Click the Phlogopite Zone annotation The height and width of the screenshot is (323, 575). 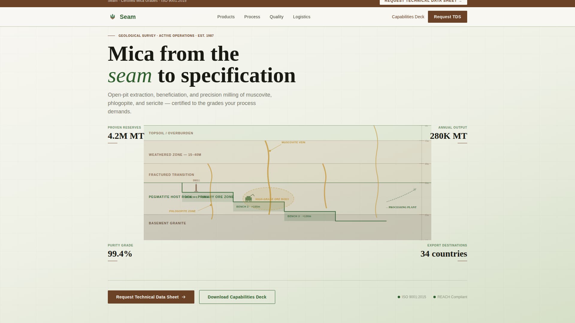(x=182, y=211)
